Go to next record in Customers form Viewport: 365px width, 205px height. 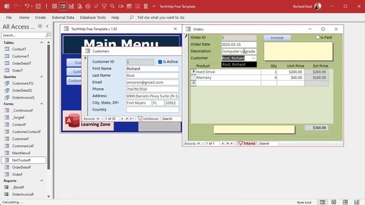122,118
